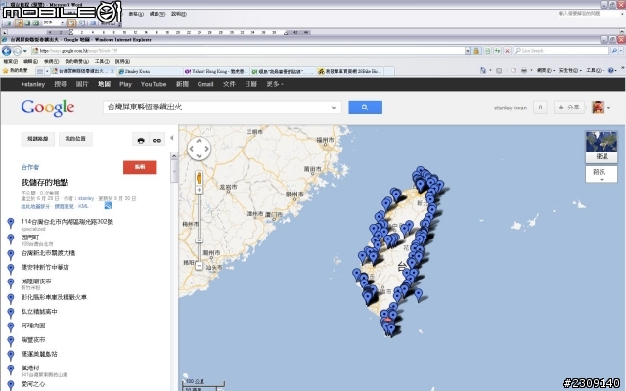The width and height of the screenshot is (626, 391).
Task: Click the notification count 0 box
Action: pyautogui.click(x=540, y=108)
